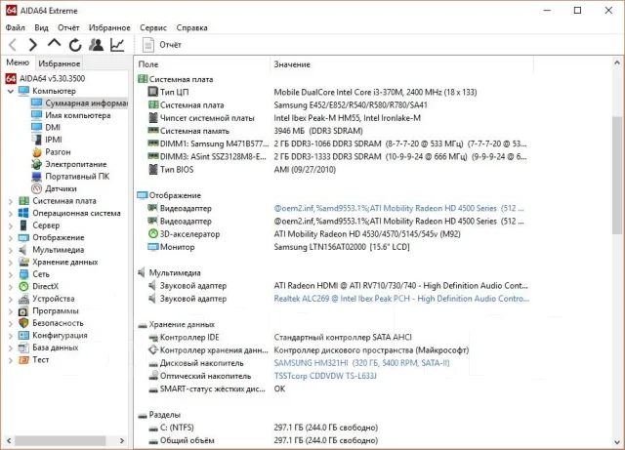Switch to the Меню tab

point(18,62)
